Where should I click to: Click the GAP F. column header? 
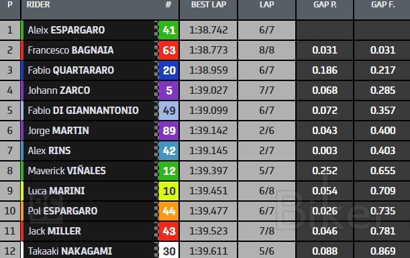(382, 5)
